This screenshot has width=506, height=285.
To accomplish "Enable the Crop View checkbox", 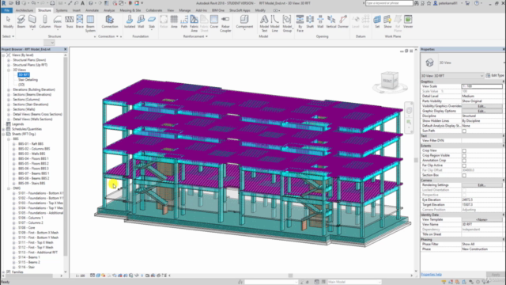I will pos(464,150).
